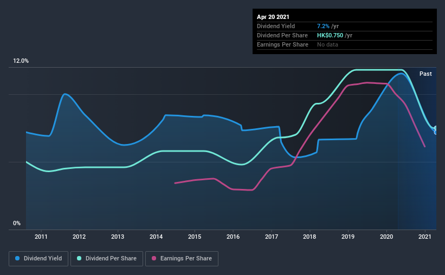This screenshot has height=275, width=445.
Task: Select the 2020 x-axis label
Action: pyautogui.click(x=386, y=237)
